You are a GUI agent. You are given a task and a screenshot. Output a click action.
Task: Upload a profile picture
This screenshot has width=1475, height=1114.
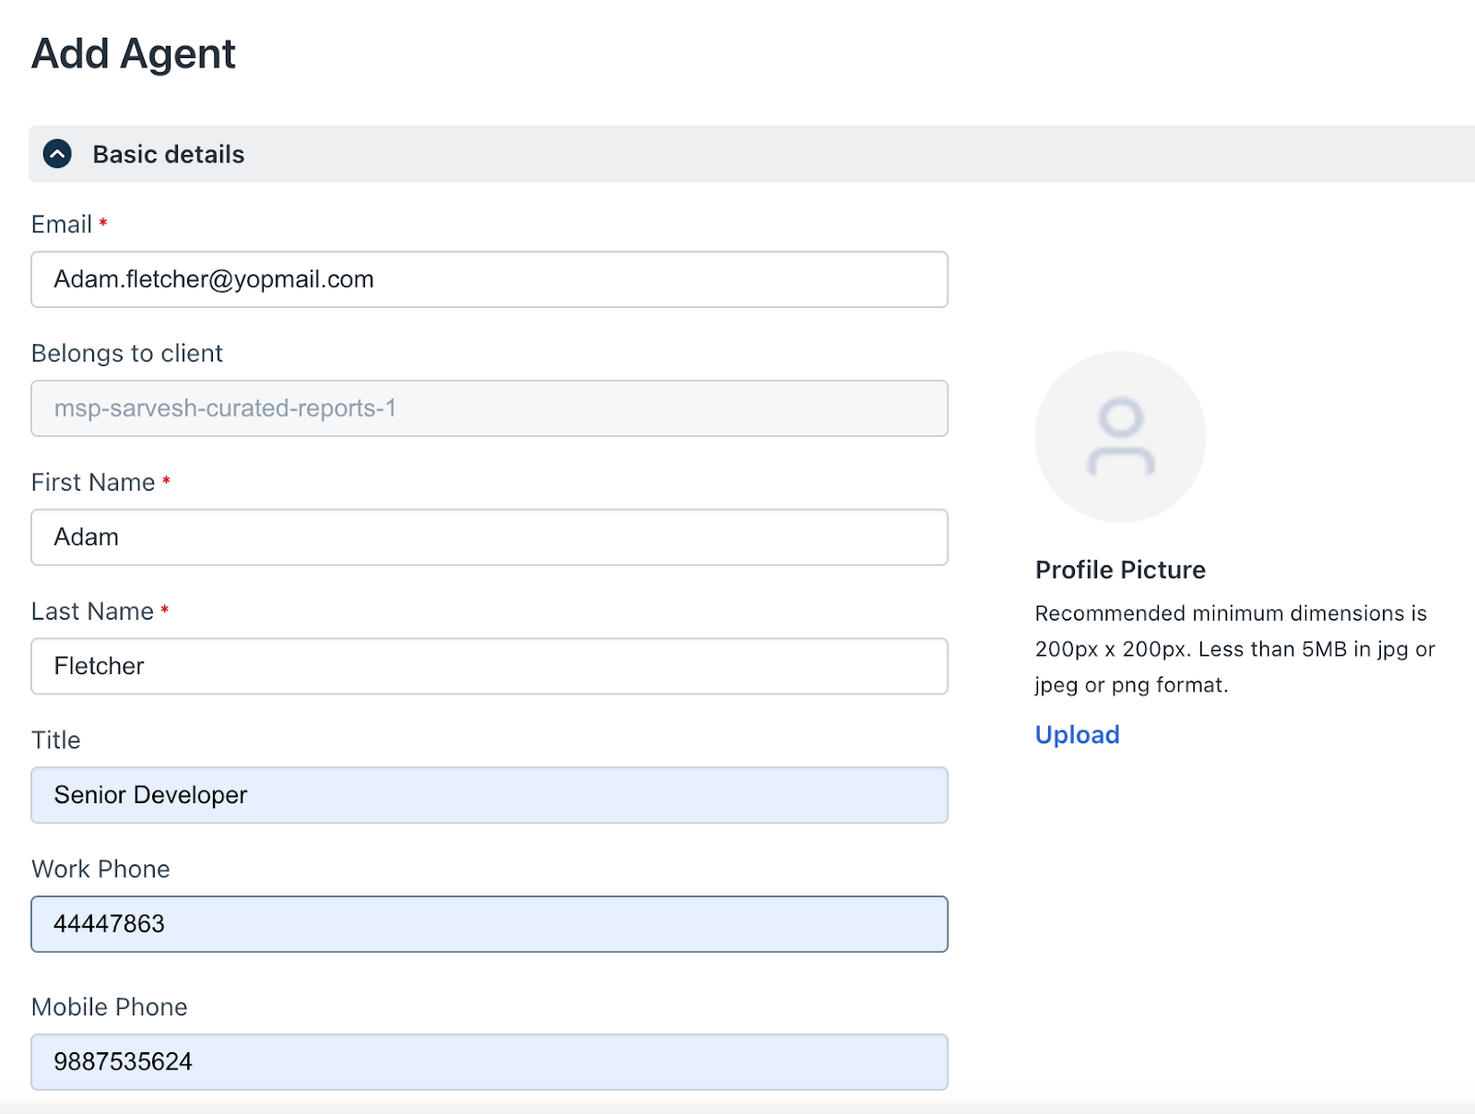pyautogui.click(x=1077, y=735)
